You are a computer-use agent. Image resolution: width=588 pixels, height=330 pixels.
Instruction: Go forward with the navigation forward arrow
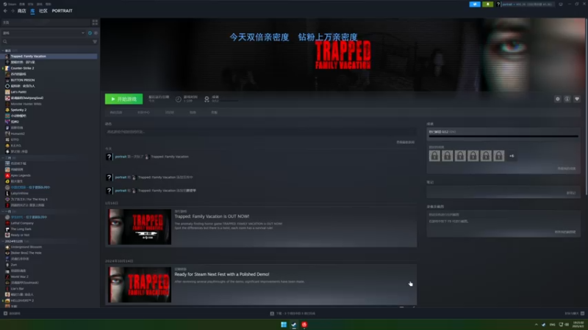tap(12, 11)
